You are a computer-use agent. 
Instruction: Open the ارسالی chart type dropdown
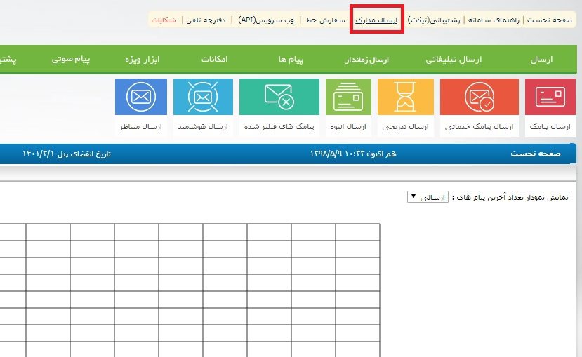tap(428, 197)
